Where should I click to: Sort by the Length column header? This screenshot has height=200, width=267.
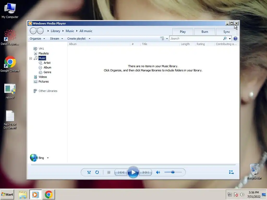pyautogui.click(x=187, y=44)
